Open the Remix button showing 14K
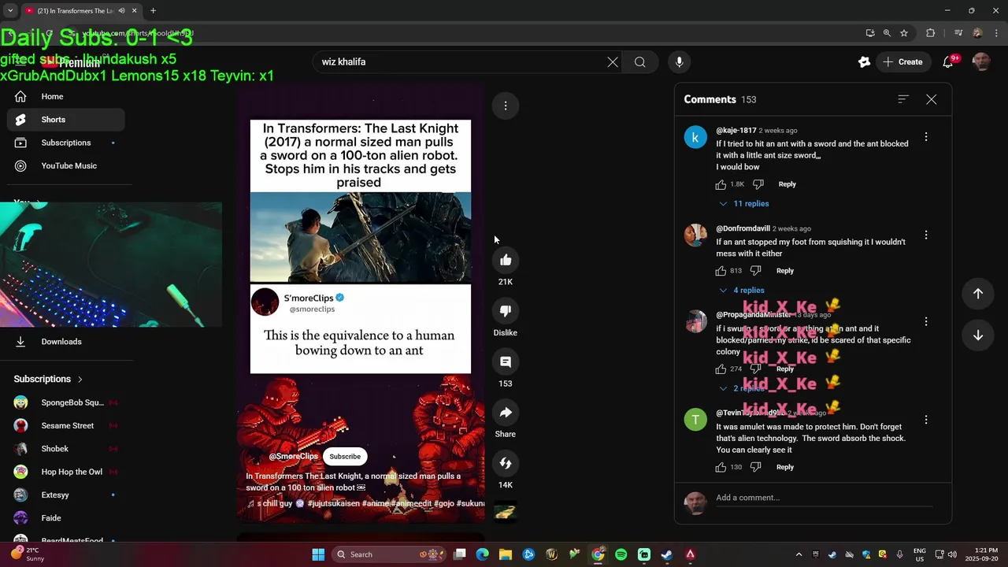Image resolution: width=1008 pixels, height=567 pixels. click(x=506, y=463)
